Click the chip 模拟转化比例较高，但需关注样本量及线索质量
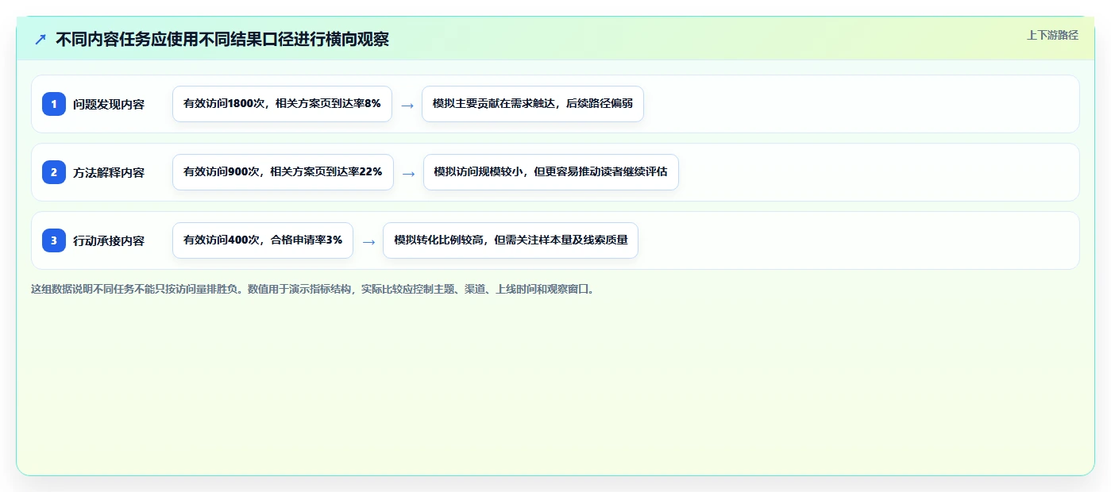Viewport: 1111px width, 492px height. point(511,240)
